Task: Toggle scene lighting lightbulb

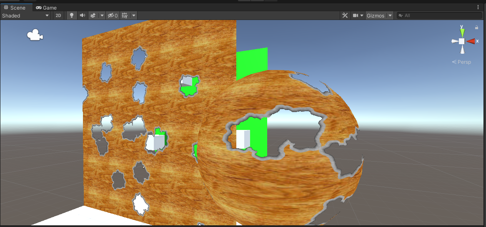Action: (72, 15)
